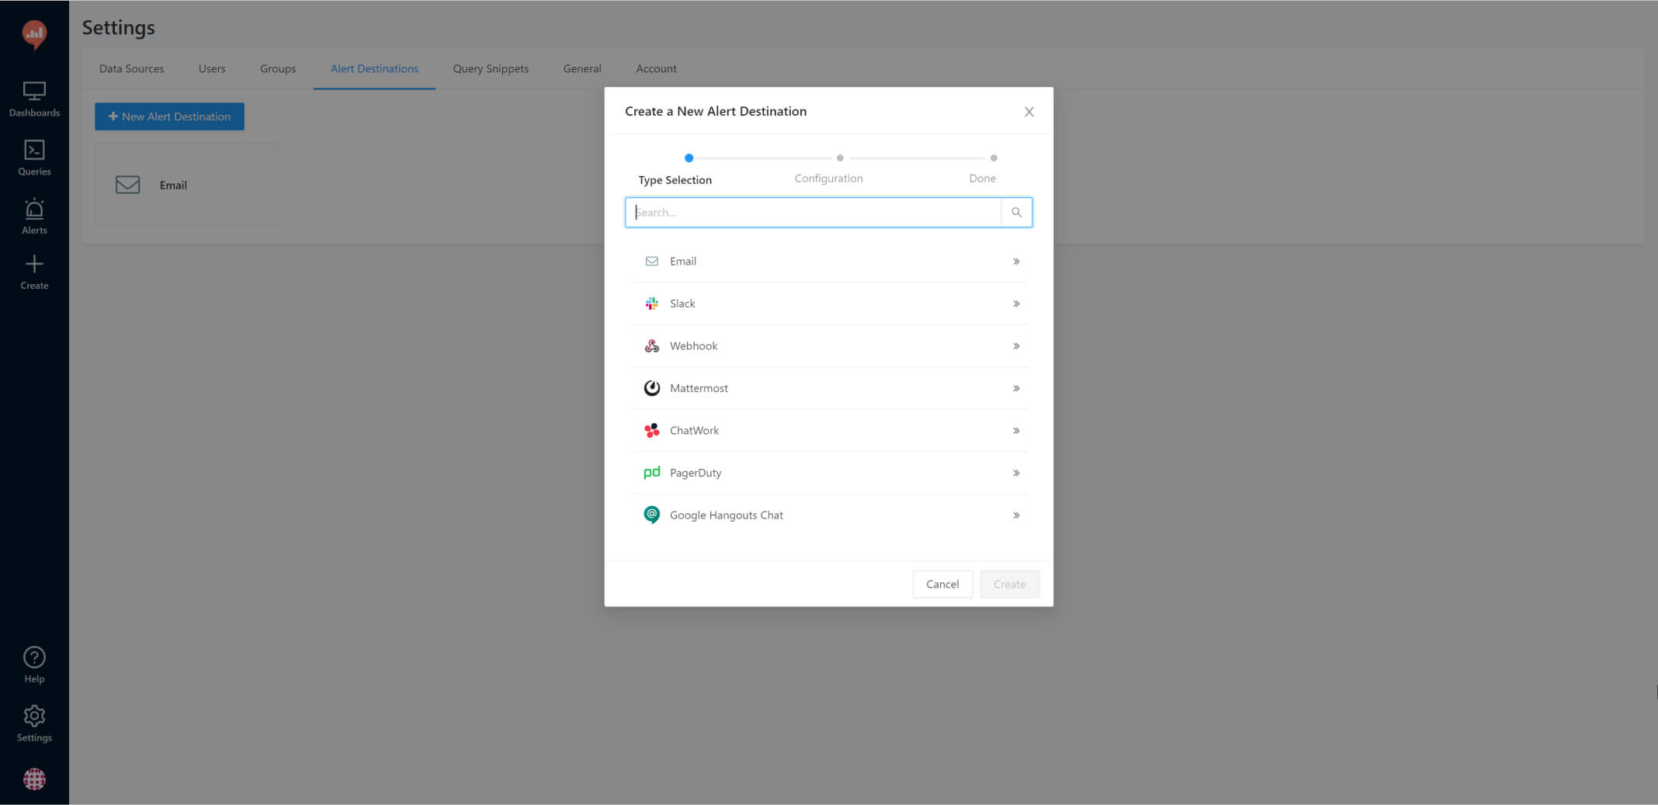Click the Mattermost logo icon
Viewport: 1658px width, 805px height.
click(x=652, y=388)
